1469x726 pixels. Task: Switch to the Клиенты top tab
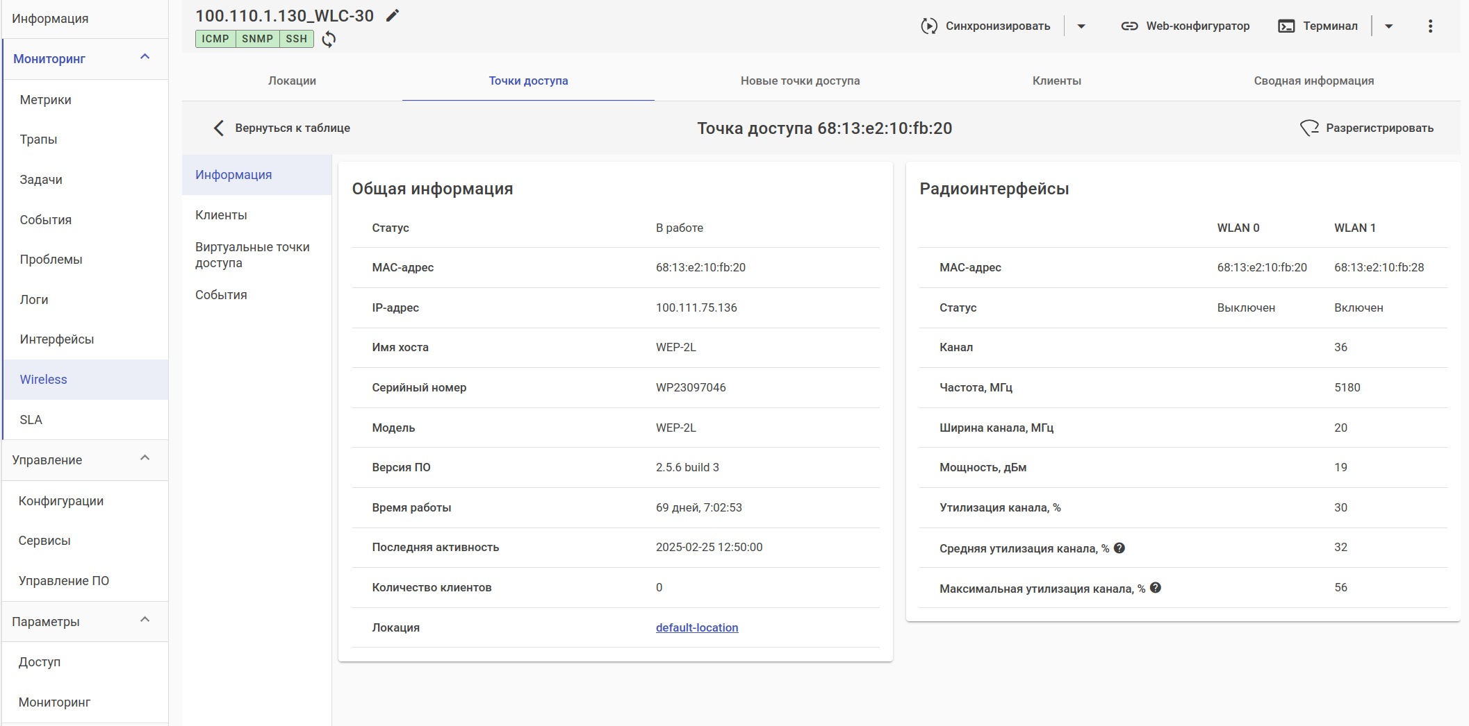pos(1056,81)
